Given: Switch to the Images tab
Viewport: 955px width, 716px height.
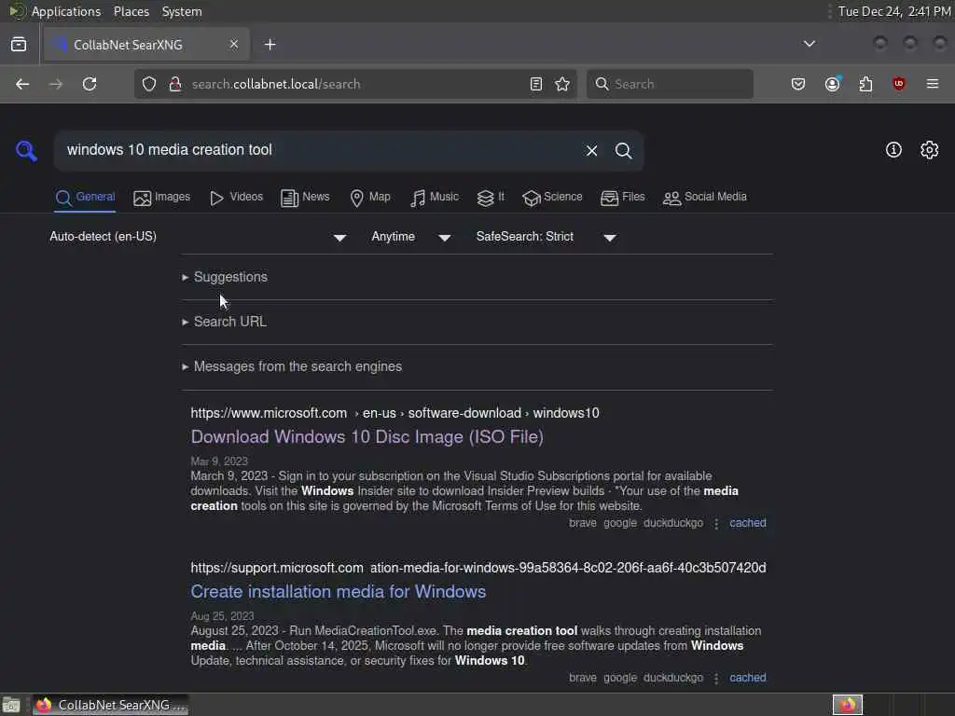Looking at the screenshot, I should pyautogui.click(x=161, y=198).
